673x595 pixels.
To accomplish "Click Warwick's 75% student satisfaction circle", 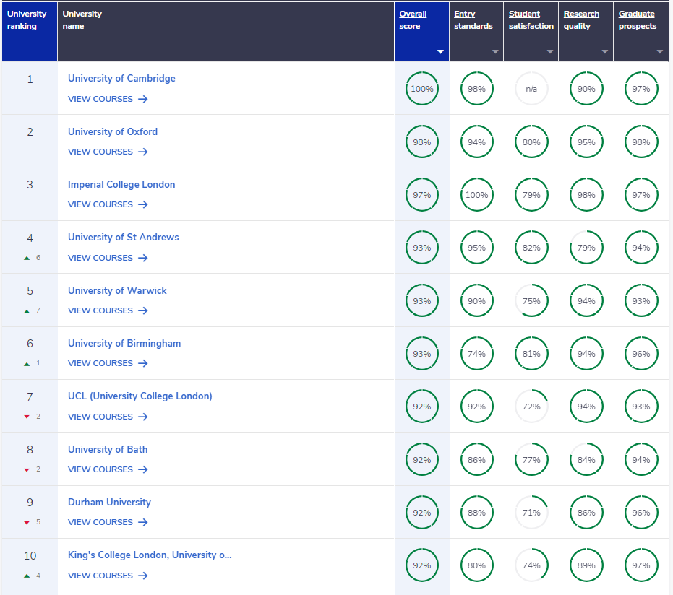I will pyautogui.click(x=531, y=301).
